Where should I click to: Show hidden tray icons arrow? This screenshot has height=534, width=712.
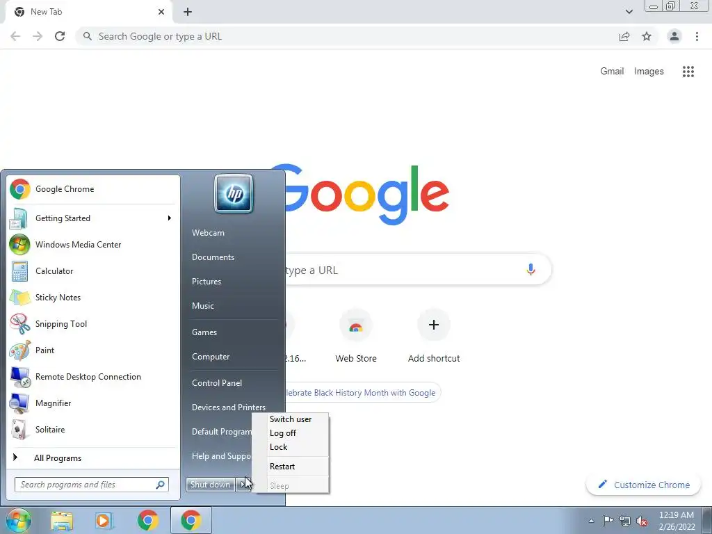click(x=591, y=521)
